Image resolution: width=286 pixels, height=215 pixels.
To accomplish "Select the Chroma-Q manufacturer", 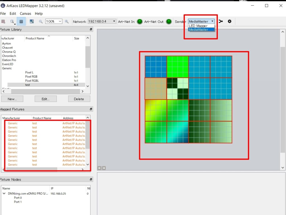I will tap(9, 52).
